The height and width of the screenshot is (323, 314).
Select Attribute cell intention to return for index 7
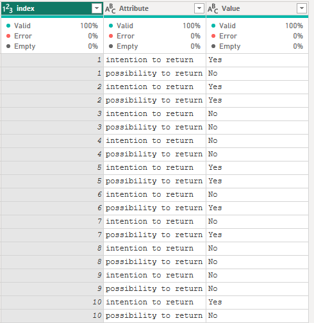pos(154,222)
